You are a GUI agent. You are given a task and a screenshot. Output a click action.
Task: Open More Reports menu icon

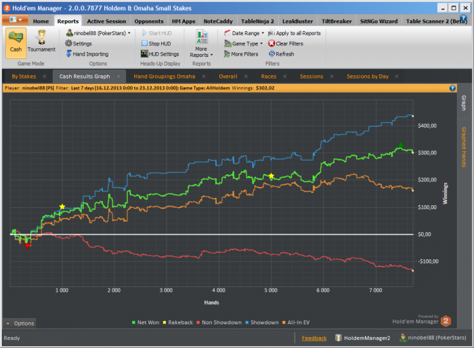(x=201, y=37)
